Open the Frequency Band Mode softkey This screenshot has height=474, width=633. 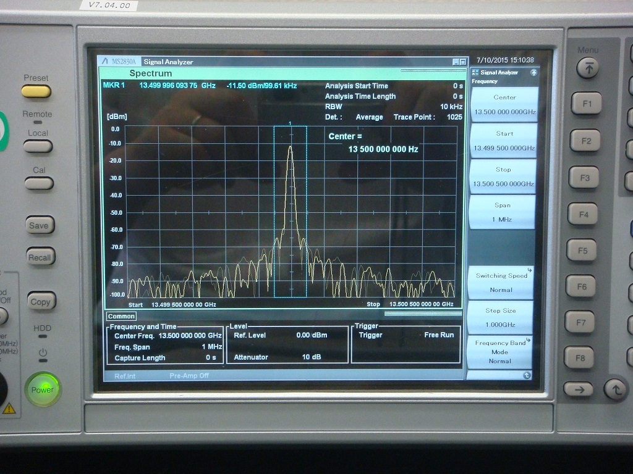tap(499, 352)
